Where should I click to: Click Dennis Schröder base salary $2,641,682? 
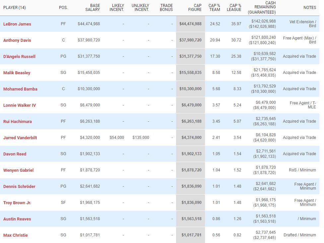[90, 186]
